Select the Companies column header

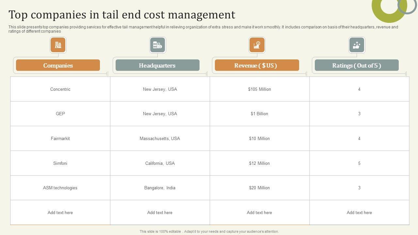point(58,65)
